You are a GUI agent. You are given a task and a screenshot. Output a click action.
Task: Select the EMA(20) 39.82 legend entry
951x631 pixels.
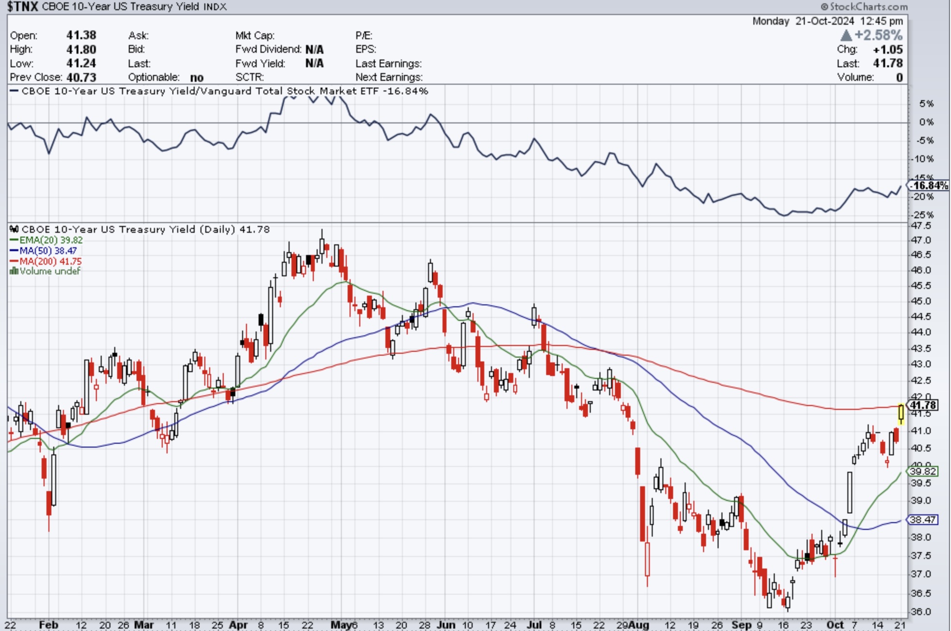[x=51, y=240]
